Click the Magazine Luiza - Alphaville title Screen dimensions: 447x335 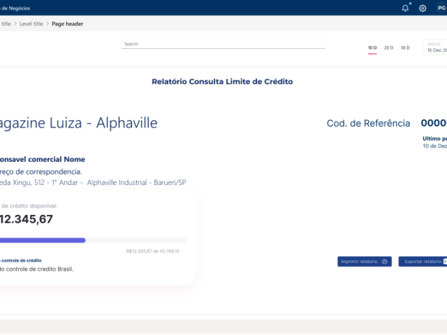(78, 123)
